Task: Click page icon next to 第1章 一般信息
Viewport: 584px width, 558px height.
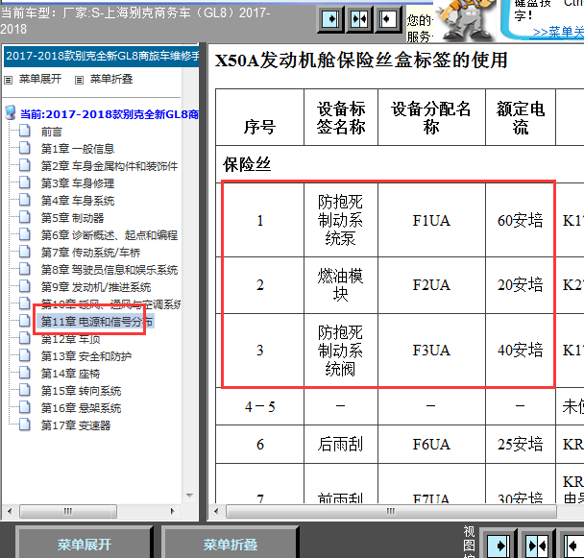Action: (25, 148)
